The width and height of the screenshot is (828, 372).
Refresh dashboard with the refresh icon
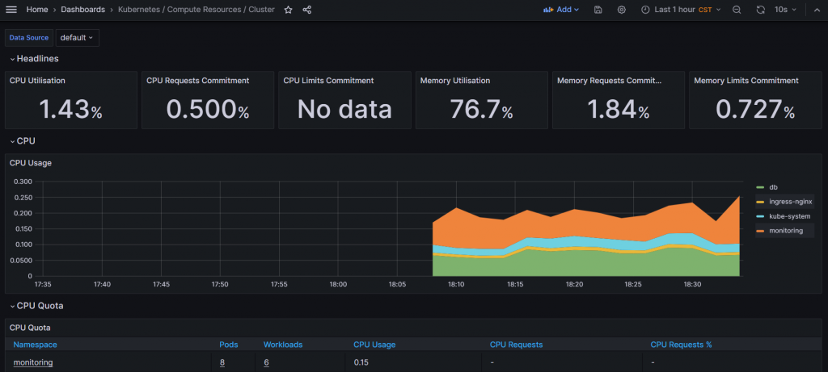[760, 10]
